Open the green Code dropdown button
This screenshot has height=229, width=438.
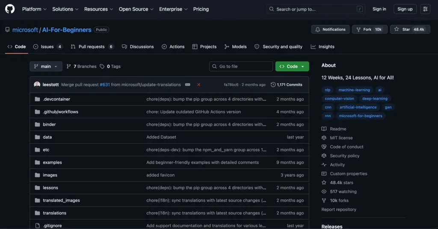(x=292, y=66)
